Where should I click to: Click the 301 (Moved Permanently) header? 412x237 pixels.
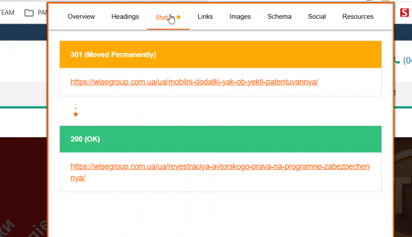220,54
